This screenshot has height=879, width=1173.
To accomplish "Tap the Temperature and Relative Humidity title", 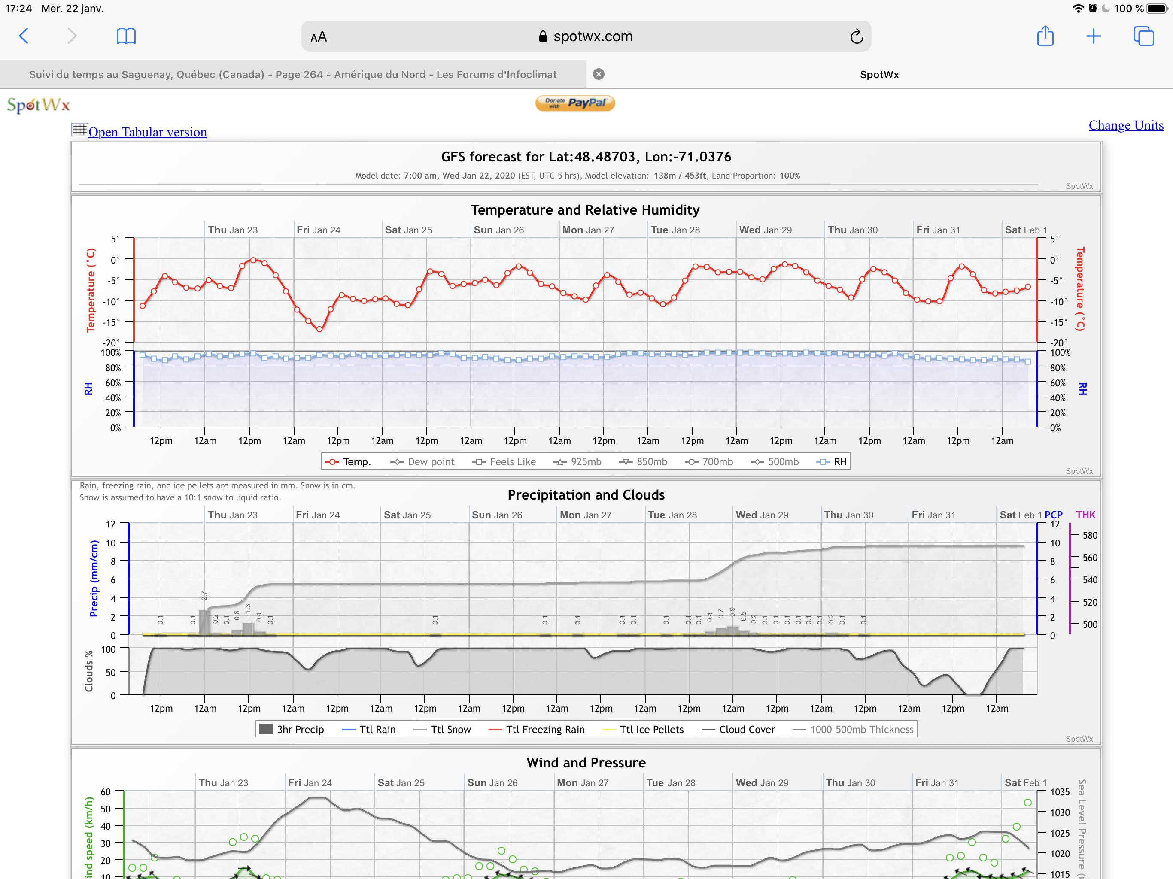I will click(586, 210).
